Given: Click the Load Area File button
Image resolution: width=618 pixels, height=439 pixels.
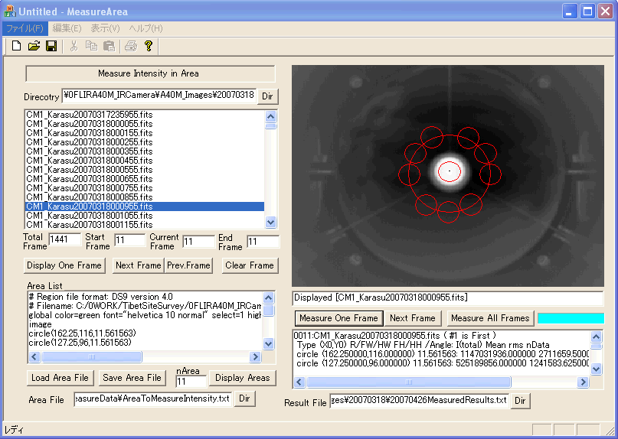Looking at the screenshot, I should (x=60, y=378).
